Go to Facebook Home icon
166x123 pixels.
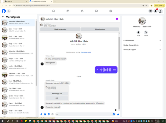click(x=53, y=11)
